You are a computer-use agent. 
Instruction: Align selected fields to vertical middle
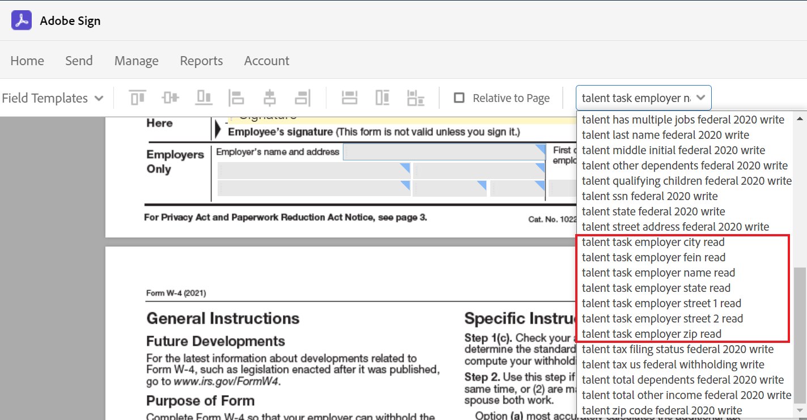tap(171, 97)
